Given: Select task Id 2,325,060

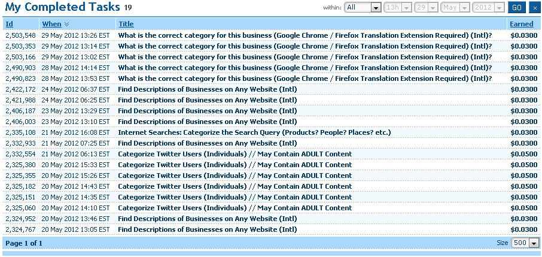Looking at the screenshot, I should pyautogui.click(x=20, y=208).
